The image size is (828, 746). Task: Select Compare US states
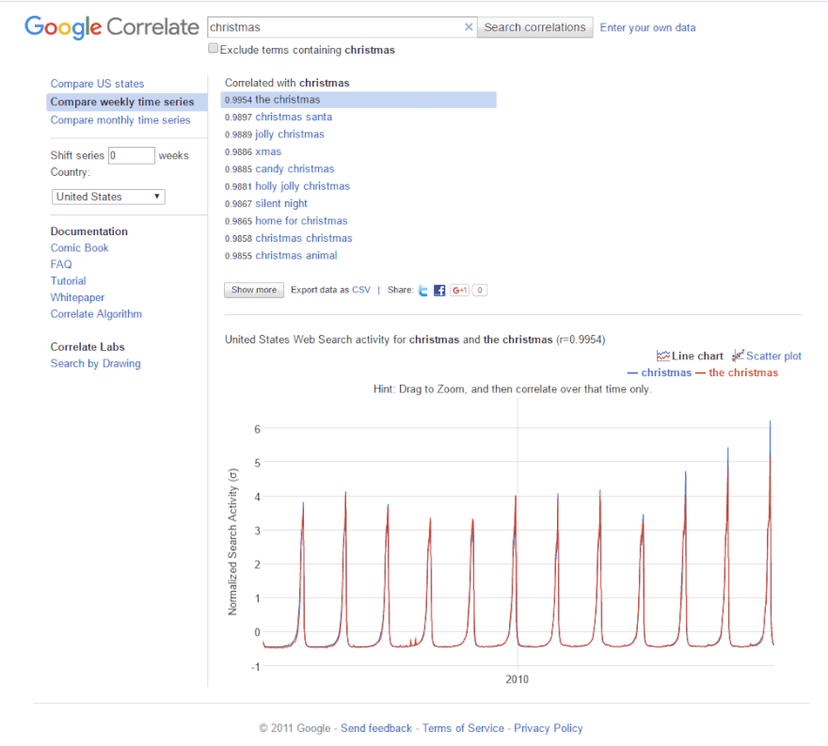[x=97, y=84]
